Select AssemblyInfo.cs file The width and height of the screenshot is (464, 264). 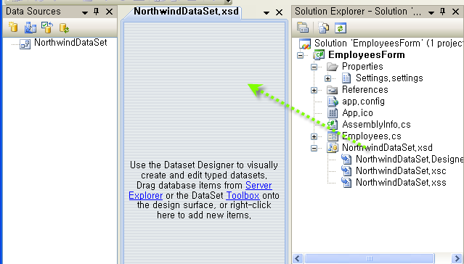click(369, 125)
